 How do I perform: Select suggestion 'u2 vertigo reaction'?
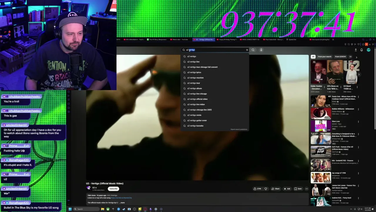(215, 78)
